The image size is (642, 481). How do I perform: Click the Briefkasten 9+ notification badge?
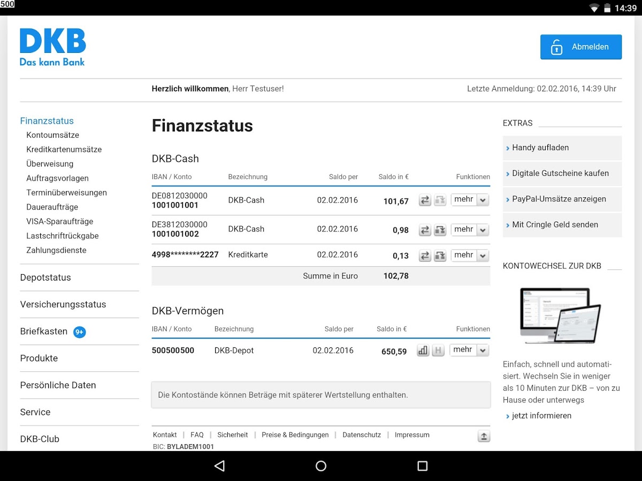coord(80,332)
